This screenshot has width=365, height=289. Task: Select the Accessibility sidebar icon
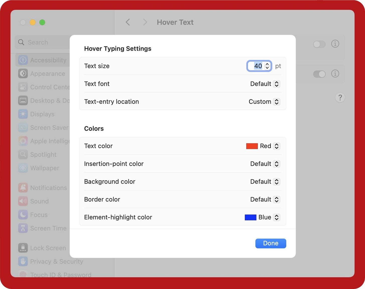tap(23, 60)
